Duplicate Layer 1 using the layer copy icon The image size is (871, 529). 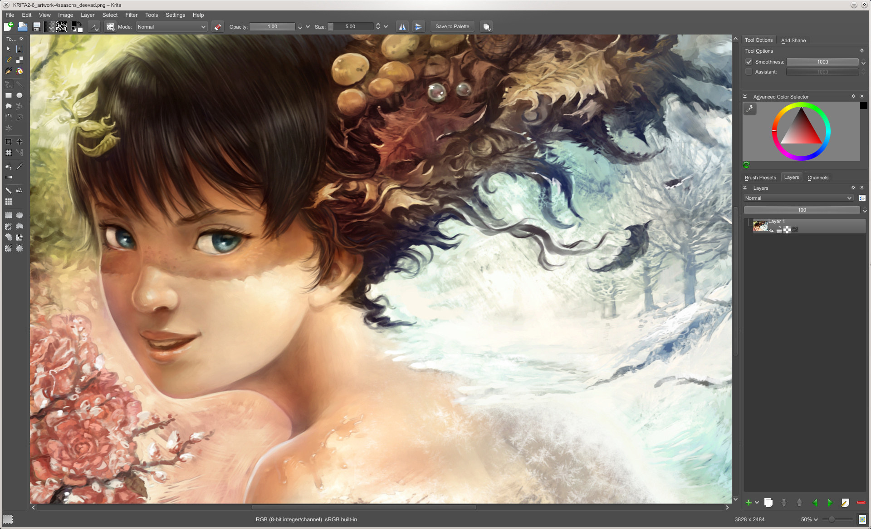tap(768, 503)
